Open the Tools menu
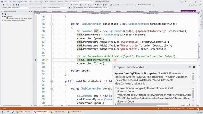 [47, 2]
